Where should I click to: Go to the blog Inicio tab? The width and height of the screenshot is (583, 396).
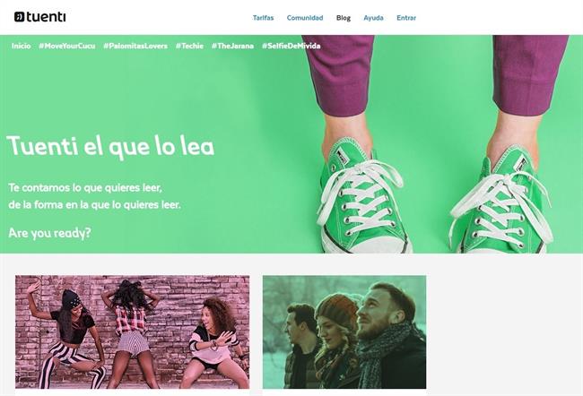[21, 46]
